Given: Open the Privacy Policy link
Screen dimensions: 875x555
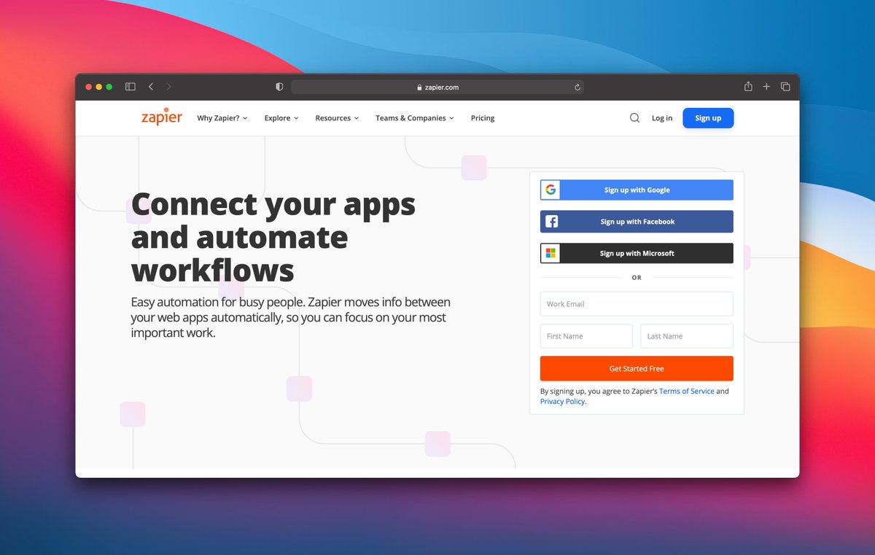Looking at the screenshot, I should pos(562,401).
